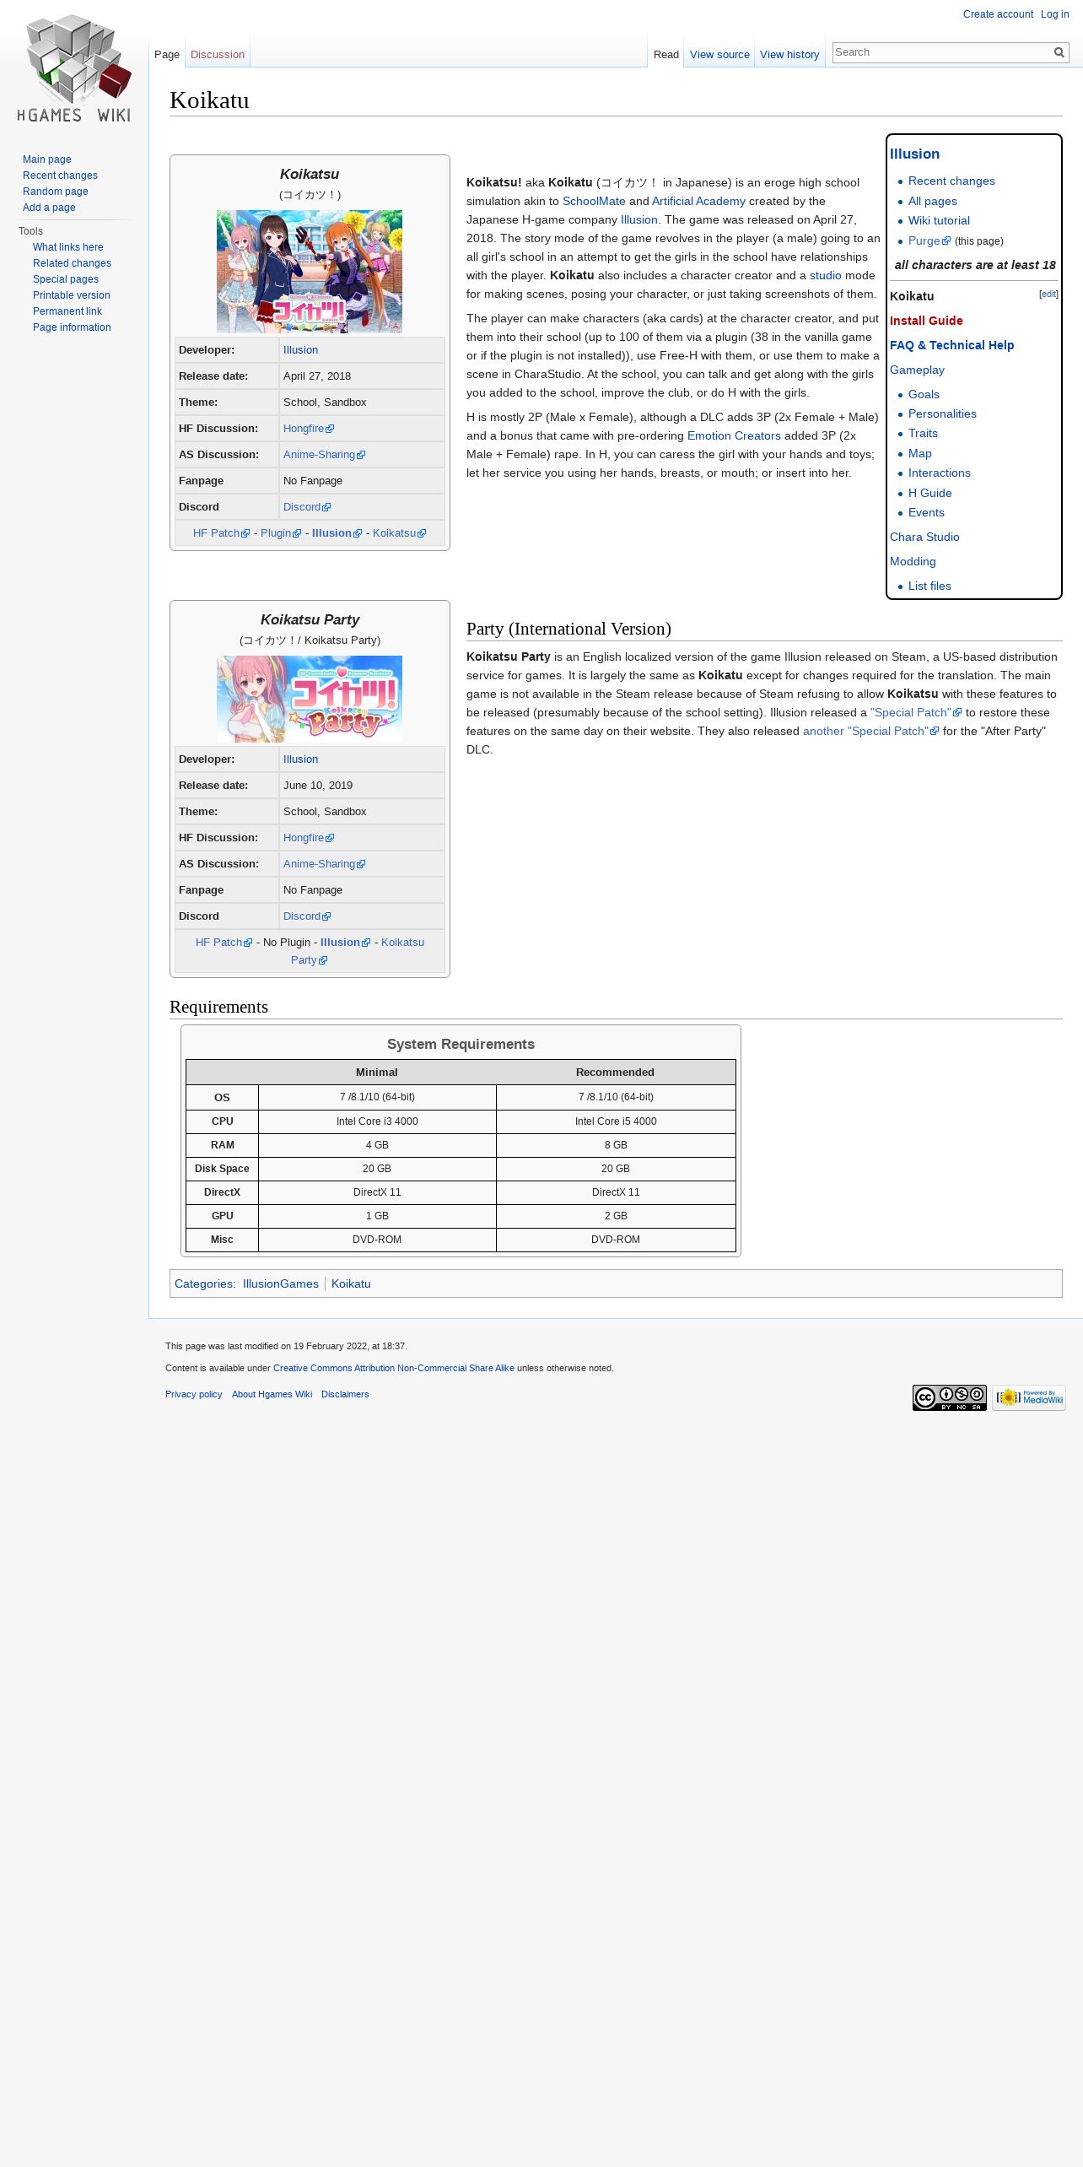Click the Purge external link
This screenshot has height=2167, width=1083.
coord(929,240)
